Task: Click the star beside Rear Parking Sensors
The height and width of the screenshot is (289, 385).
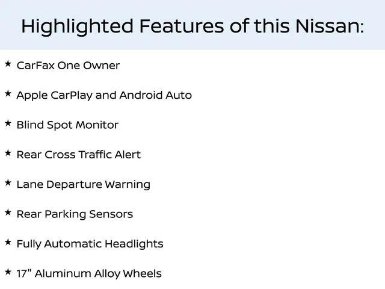Action: (8, 213)
